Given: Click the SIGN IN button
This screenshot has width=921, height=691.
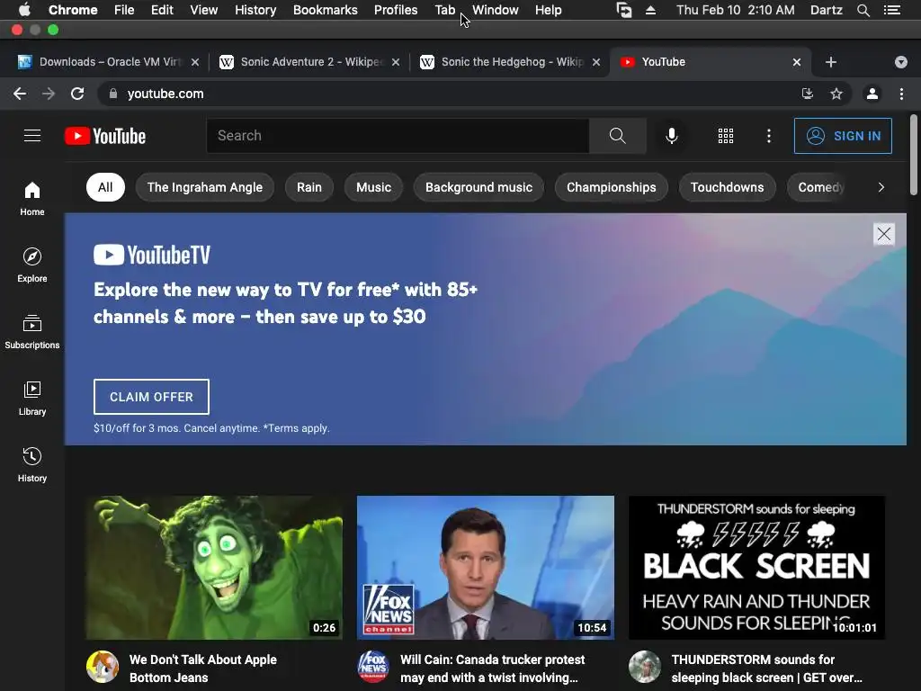Looking at the screenshot, I should pos(843,136).
